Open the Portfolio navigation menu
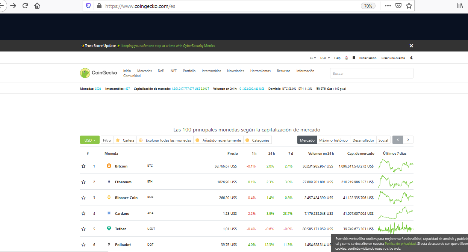Image resolution: width=468 pixels, height=252 pixels. 189,71
